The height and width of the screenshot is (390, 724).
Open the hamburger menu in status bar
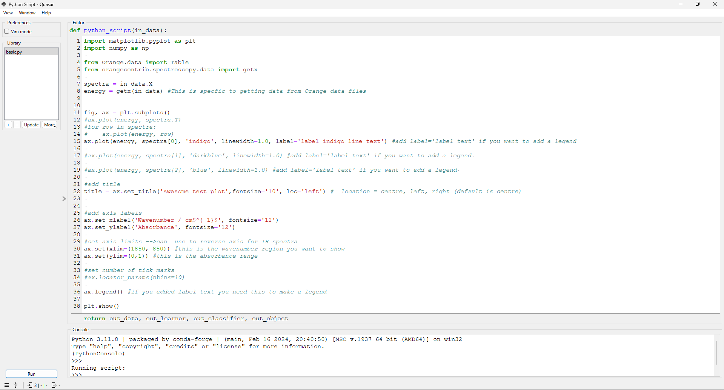tap(6, 385)
